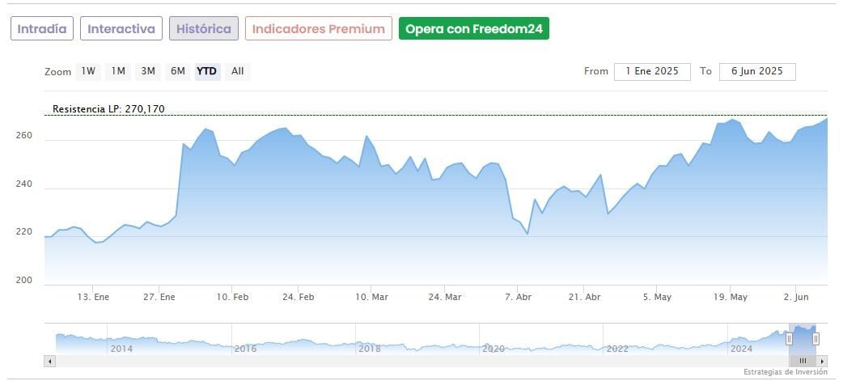Viewport: 843px width, 385px height.
Task: Click the To date field
Action: 757,71
